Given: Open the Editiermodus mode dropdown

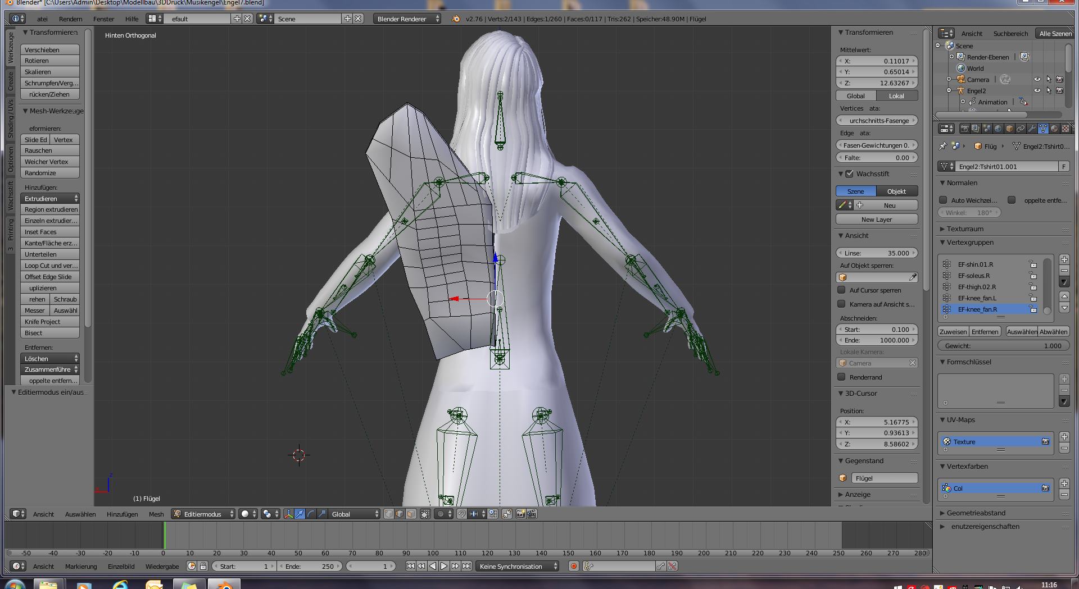Looking at the screenshot, I should tap(203, 514).
